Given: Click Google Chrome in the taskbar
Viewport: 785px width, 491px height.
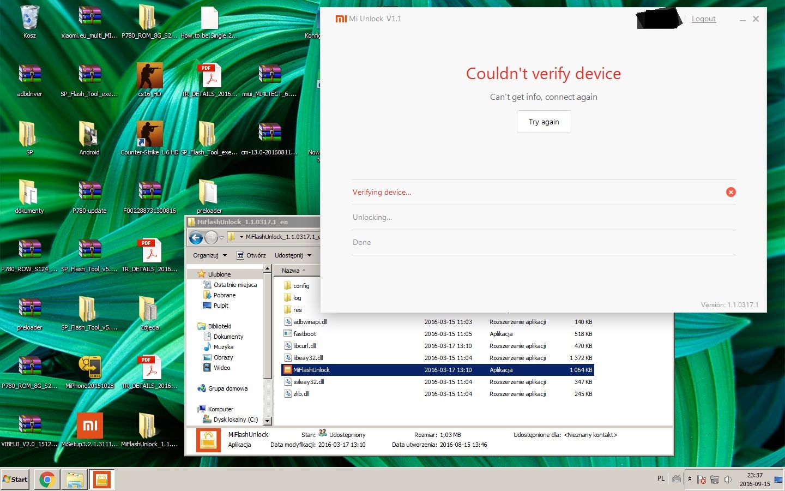Looking at the screenshot, I should tap(47, 480).
